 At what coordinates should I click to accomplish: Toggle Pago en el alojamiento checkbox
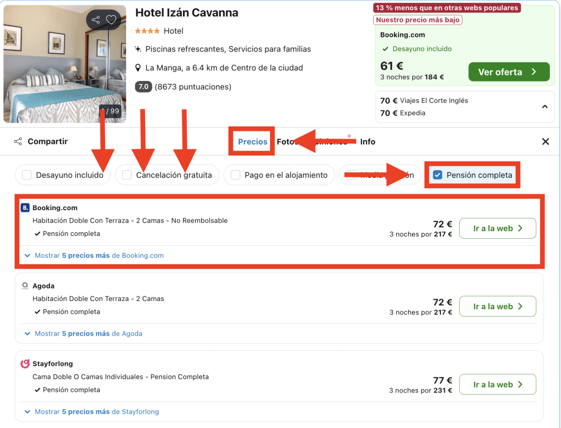click(236, 175)
